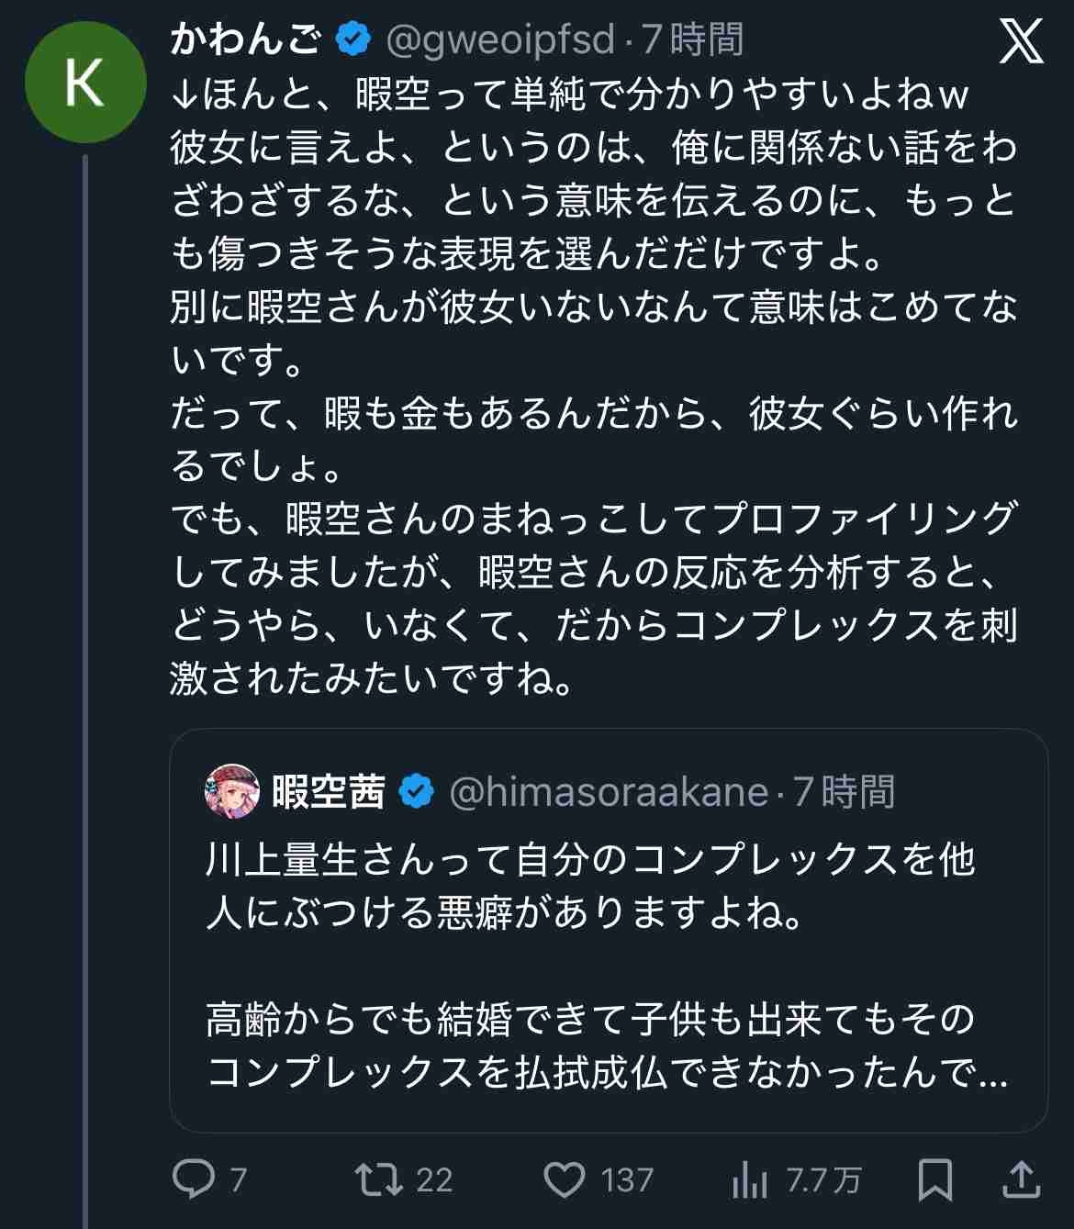Click the 7時間 timestamp next to @gweoipfsd
The height and width of the screenshot is (1229, 1074).
coord(692,39)
